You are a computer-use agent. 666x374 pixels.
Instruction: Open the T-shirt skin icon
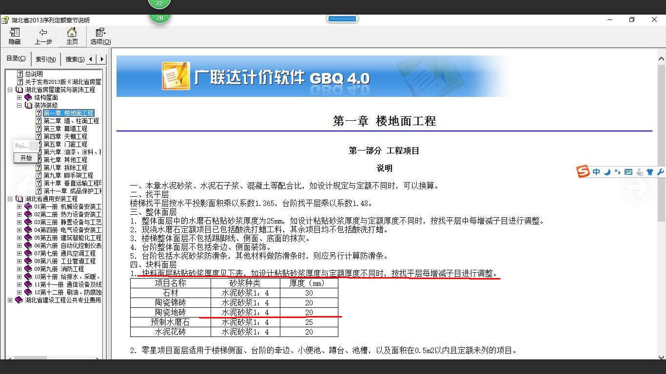(x=649, y=172)
